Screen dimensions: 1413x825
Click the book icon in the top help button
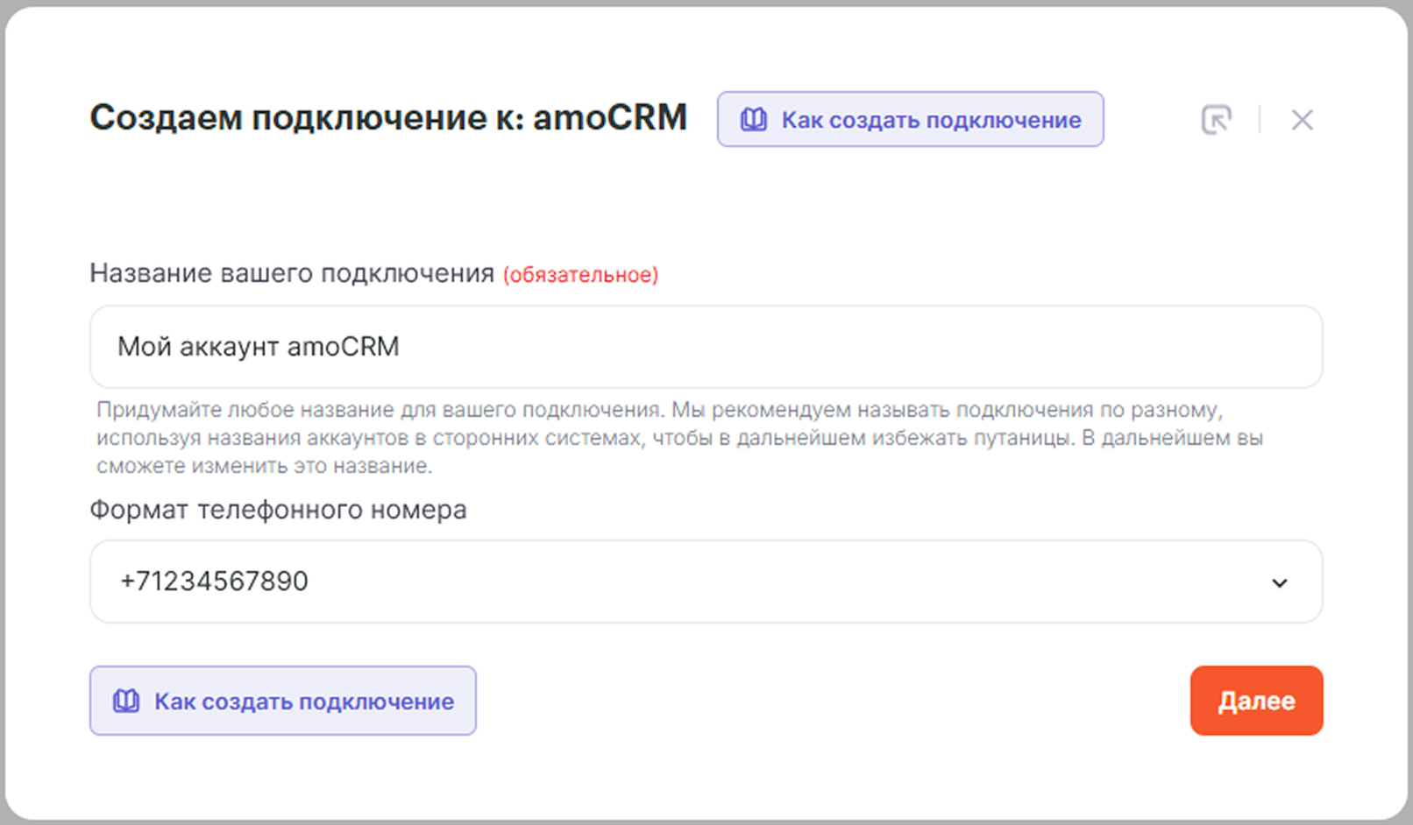tap(753, 120)
